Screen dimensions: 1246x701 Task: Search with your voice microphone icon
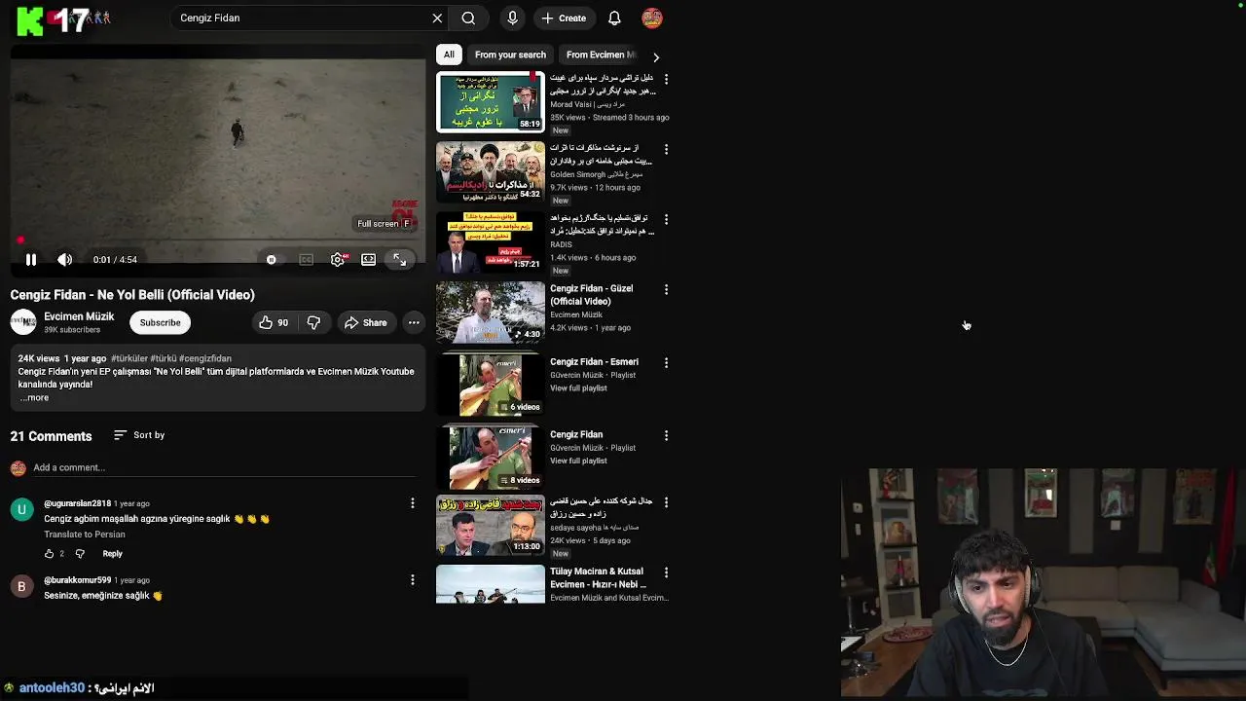[x=512, y=18]
